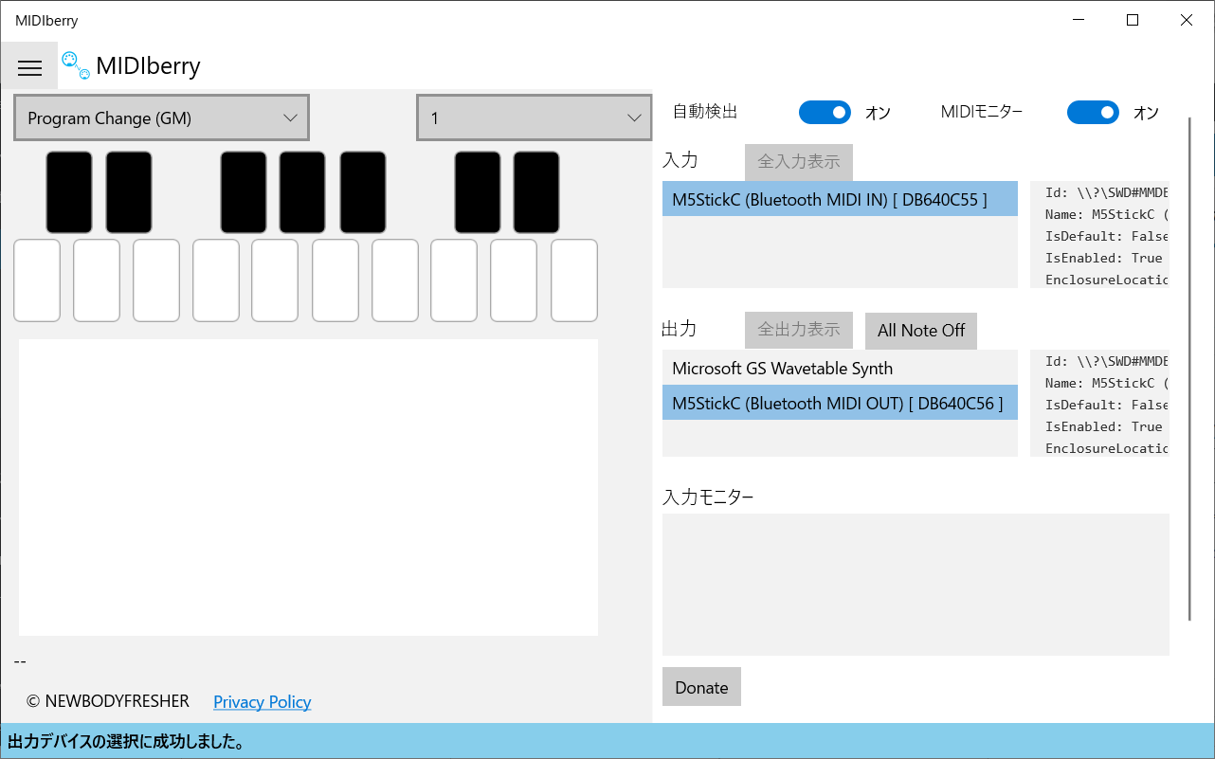Screen dimensions: 1215x759
Task: Click the All Note Off button
Action: point(920,331)
